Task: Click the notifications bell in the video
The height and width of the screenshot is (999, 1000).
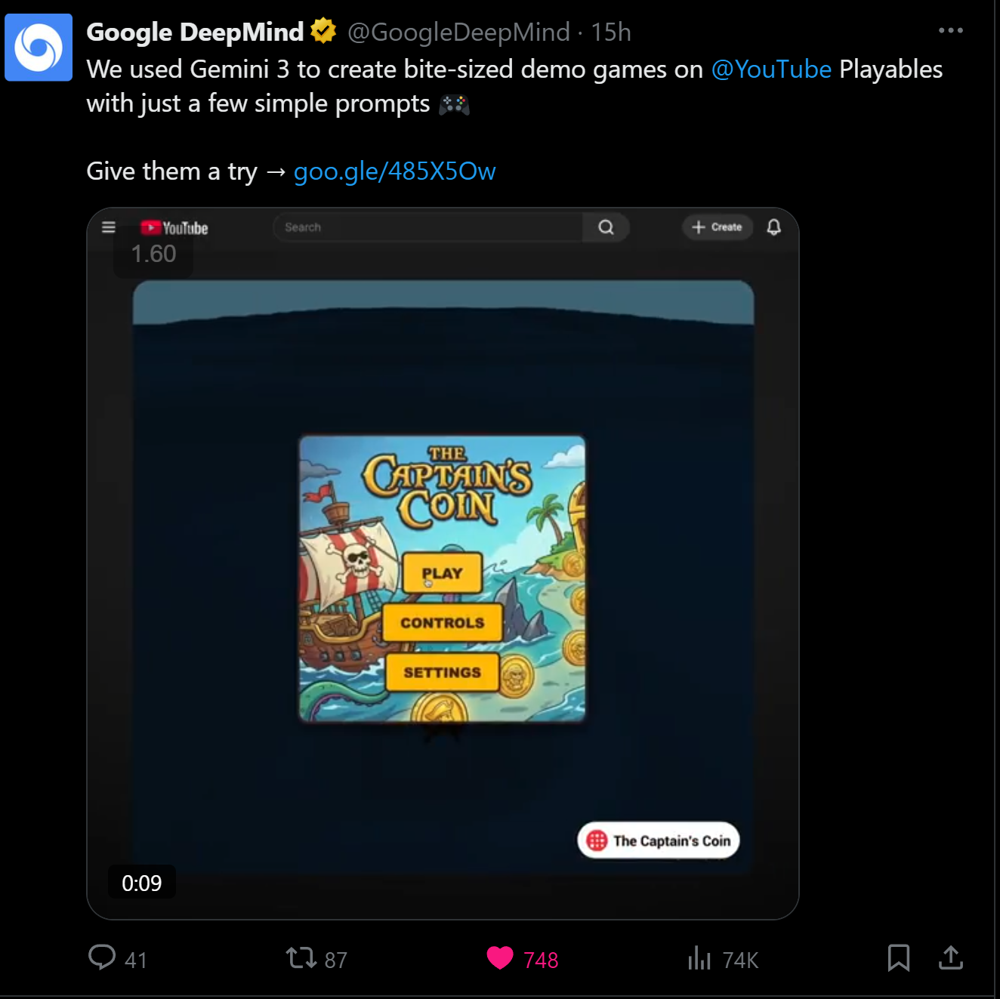Action: (773, 227)
